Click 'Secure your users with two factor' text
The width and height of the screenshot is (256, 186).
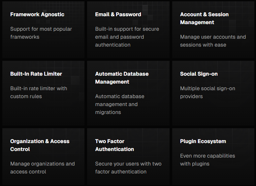(x=128, y=168)
